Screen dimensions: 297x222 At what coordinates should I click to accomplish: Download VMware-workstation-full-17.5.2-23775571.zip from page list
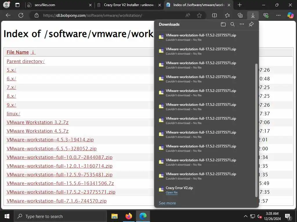click(x=61, y=192)
